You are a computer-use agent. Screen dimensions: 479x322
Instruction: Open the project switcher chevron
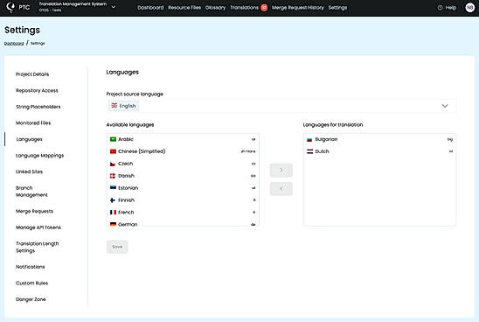[x=114, y=7]
